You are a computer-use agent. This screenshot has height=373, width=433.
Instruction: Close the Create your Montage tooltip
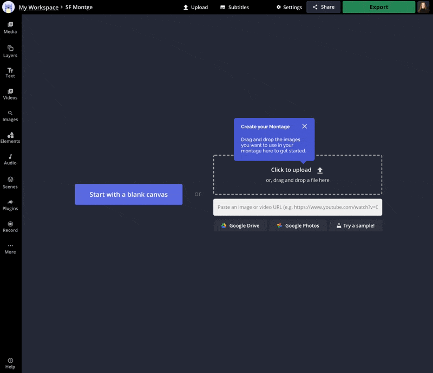(304, 126)
